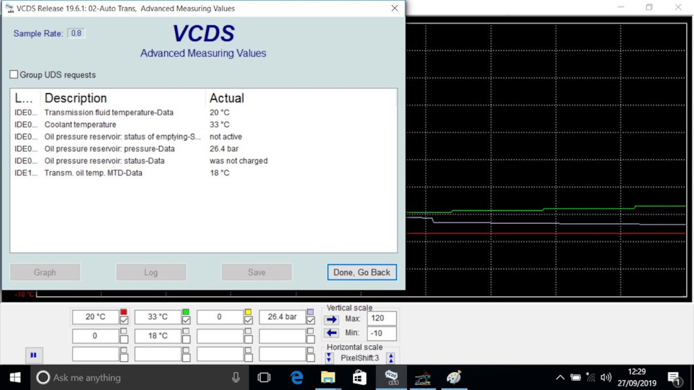694x390 pixels.
Task: Click the blue left arrow beside Min
Action: click(x=332, y=333)
